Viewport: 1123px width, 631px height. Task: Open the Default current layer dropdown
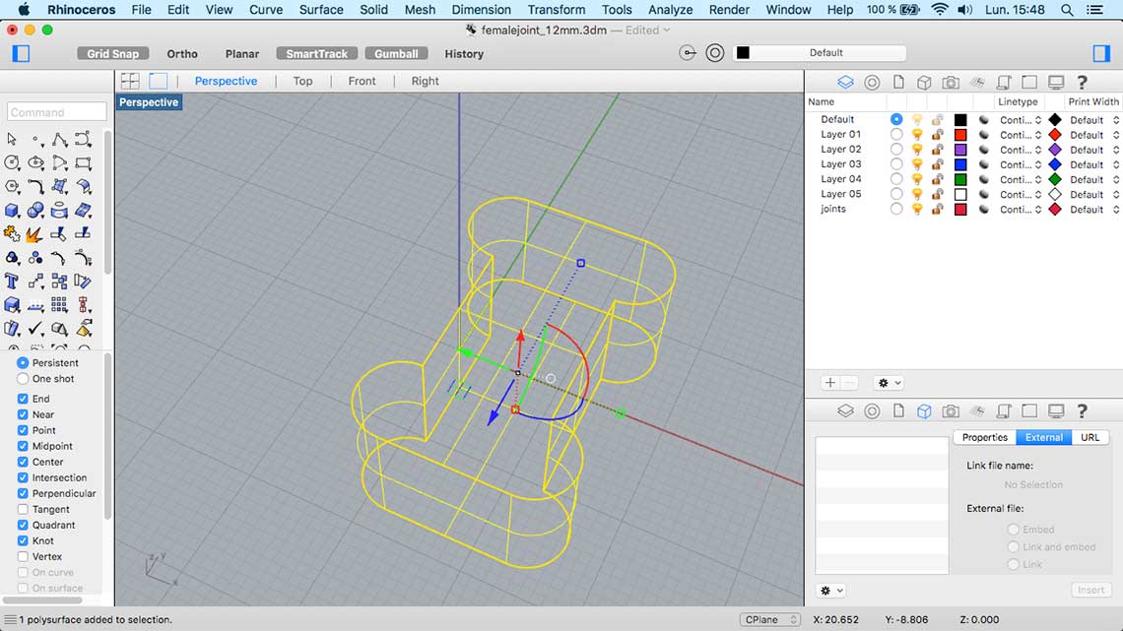click(x=820, y=53)
